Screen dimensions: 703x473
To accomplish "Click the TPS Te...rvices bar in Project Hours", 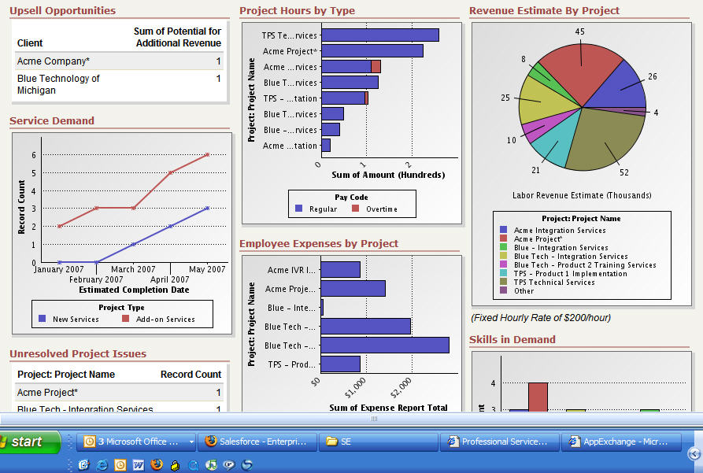I will point(380,35).
